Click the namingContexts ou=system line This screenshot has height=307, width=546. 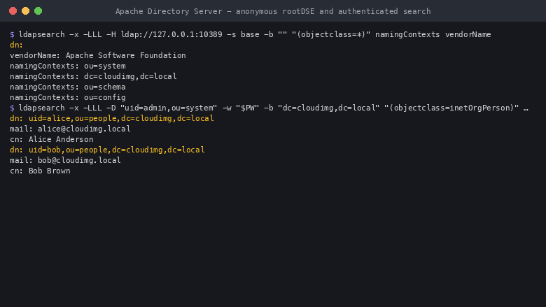pos(68,66)
